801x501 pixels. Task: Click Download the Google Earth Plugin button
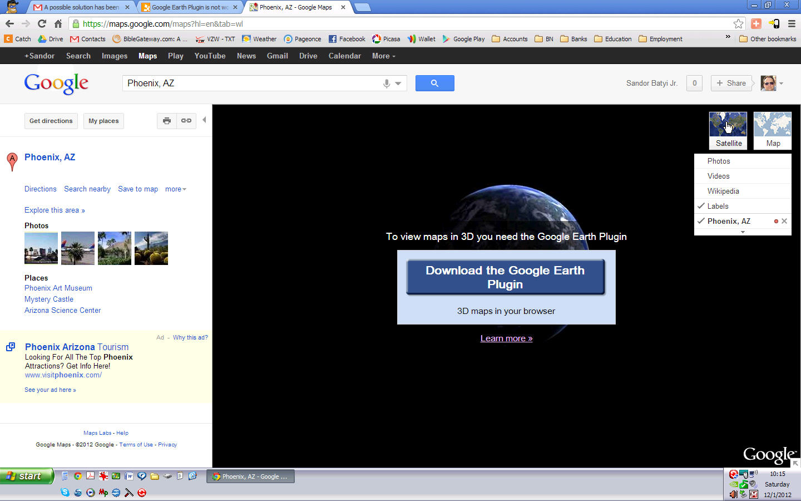click(506, 277)
